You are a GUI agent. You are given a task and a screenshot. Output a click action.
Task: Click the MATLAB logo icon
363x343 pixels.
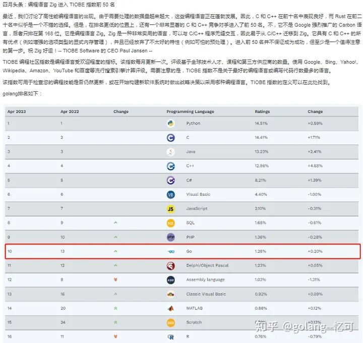click(x=170, y=309)
